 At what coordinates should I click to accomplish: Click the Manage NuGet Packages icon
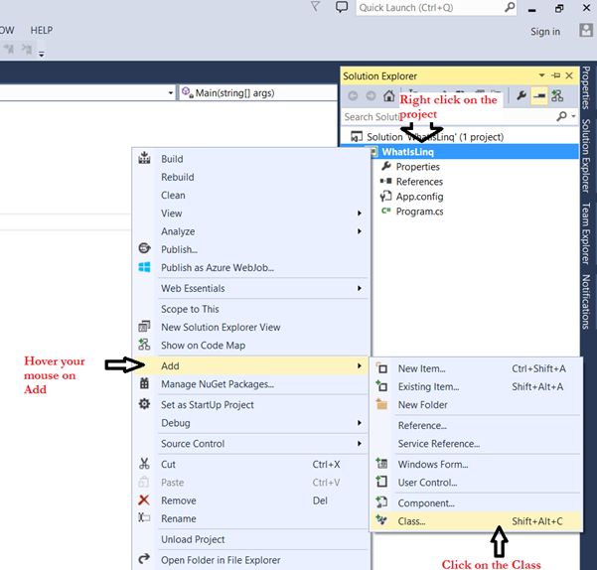(x=144, y=383)
